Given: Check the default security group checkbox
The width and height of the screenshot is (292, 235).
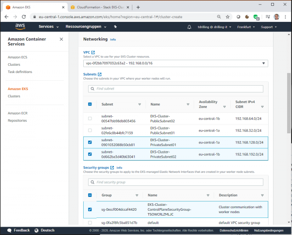Looking at the screenshot, I should tap(90, 222).
